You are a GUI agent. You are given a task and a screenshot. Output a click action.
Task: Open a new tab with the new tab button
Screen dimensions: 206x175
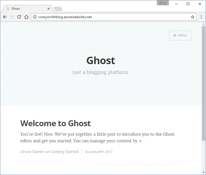[58, 9]
